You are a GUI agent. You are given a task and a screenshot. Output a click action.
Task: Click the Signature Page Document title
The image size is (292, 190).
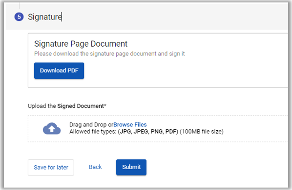tap(81, 44)
